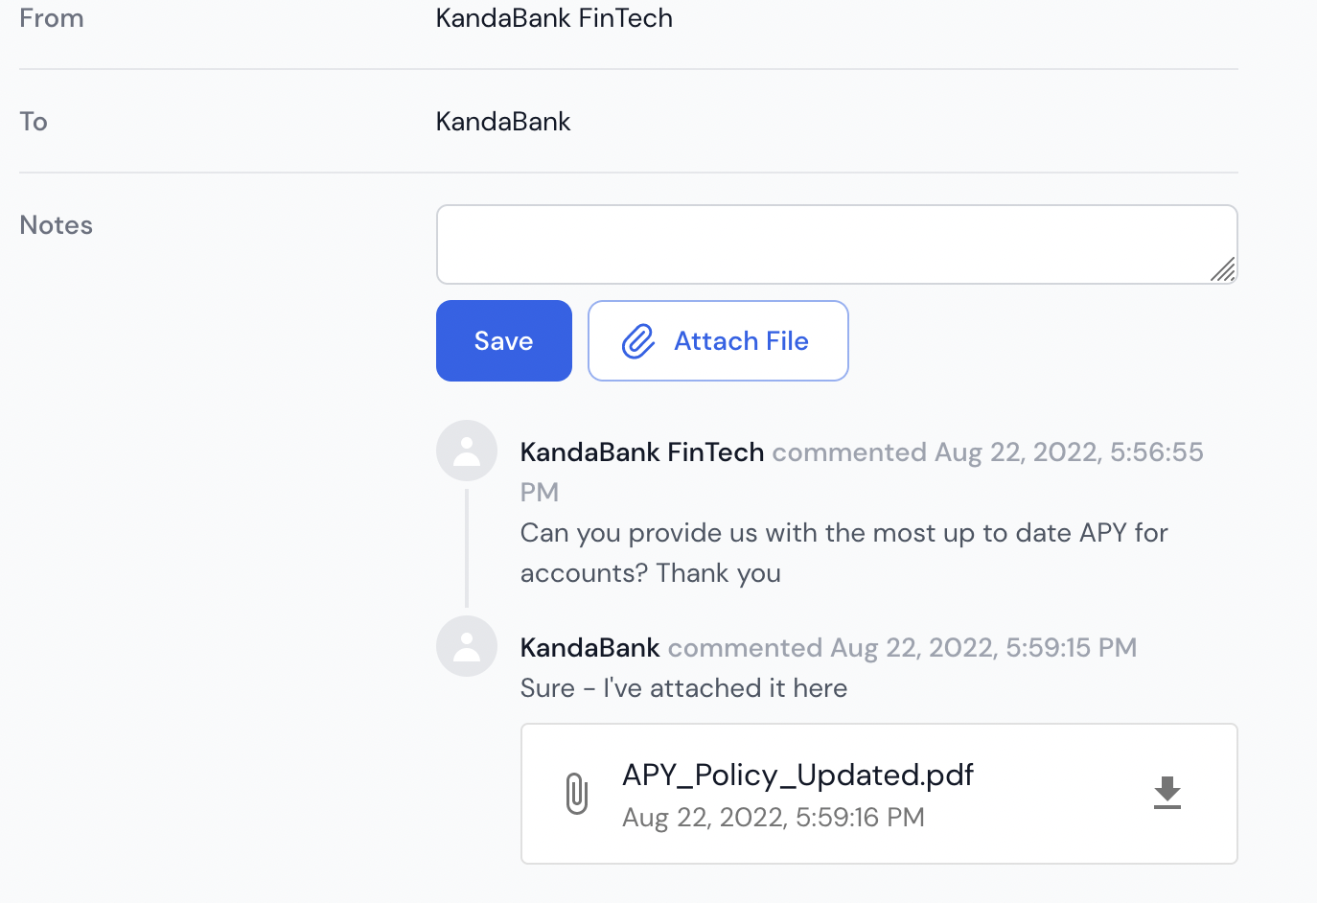Click the KandaBank commenter name
This screenshot has width=1317, height=903.
(x=590, y=647)
